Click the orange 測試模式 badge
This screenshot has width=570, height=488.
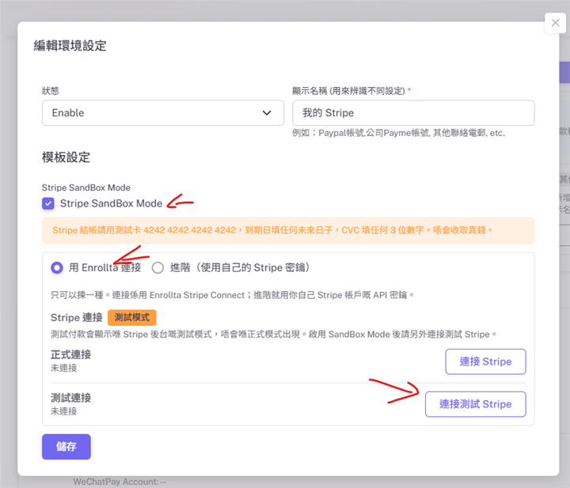pos(132,318)
